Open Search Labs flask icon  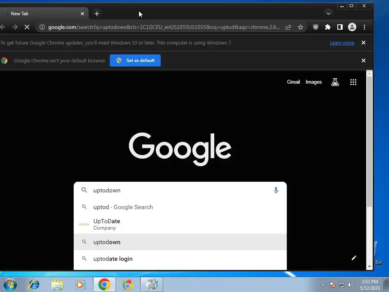(x=335, y=82)
